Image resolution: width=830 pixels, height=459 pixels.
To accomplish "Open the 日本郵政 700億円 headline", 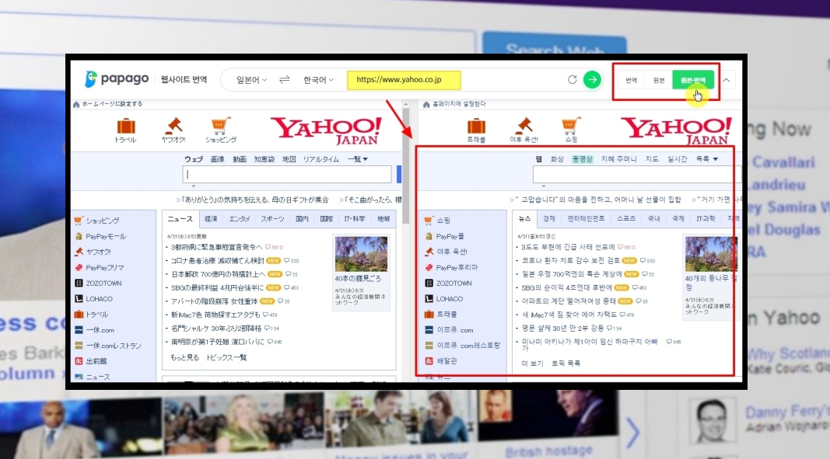I will pyautogui.click(x=218, y=274).
